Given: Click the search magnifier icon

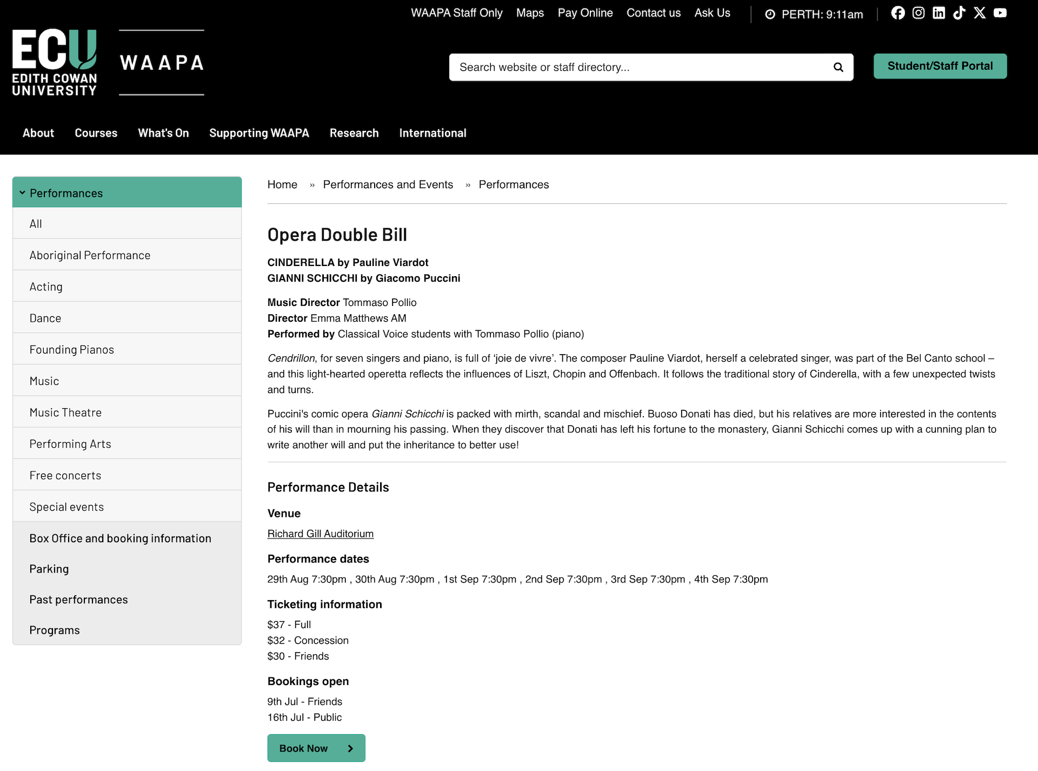Looking at the screenshot, I should (x=838, y=67).
